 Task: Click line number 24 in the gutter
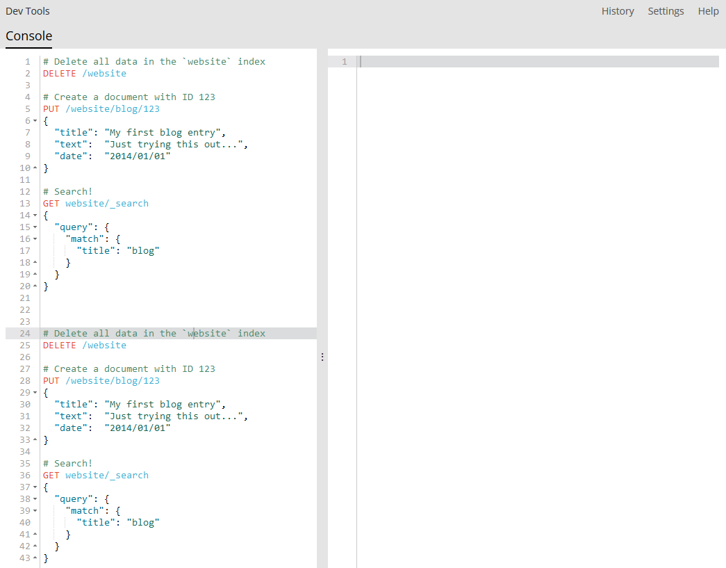pos(25,333)
